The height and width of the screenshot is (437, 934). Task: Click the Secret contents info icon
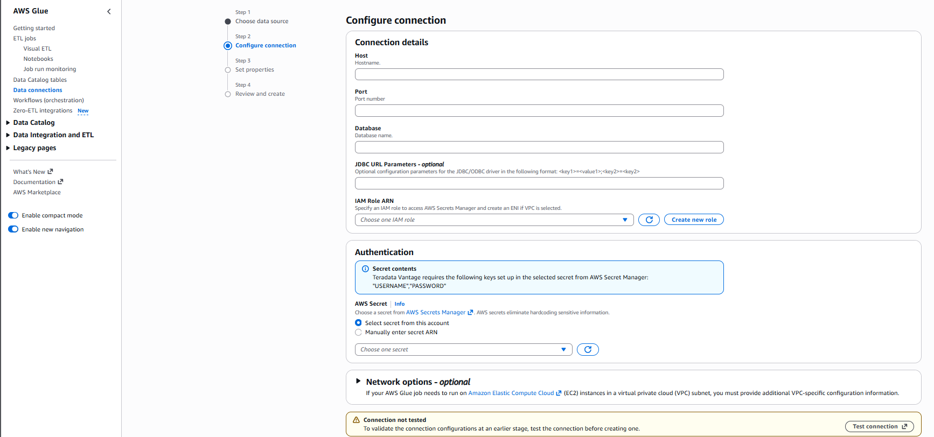click(365, 269)
